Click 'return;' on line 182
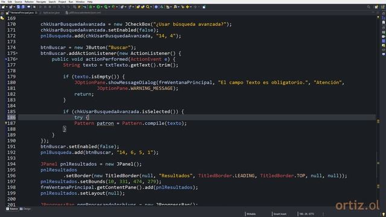Screen dimensions: 386x217 tap(84, 94)
